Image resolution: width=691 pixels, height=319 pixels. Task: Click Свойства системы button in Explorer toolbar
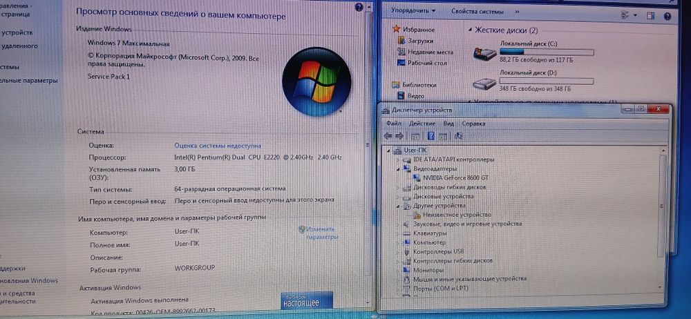(x=477, y=12)
